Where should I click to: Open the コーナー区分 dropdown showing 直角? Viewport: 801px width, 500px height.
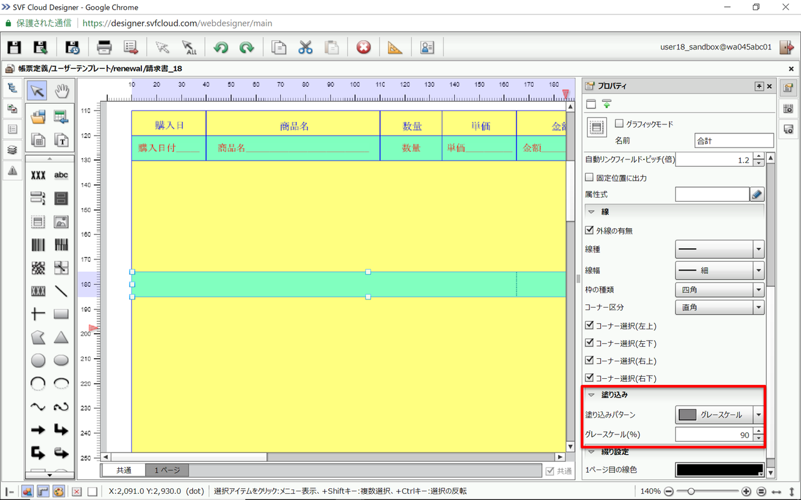click(x=720, y=307)
